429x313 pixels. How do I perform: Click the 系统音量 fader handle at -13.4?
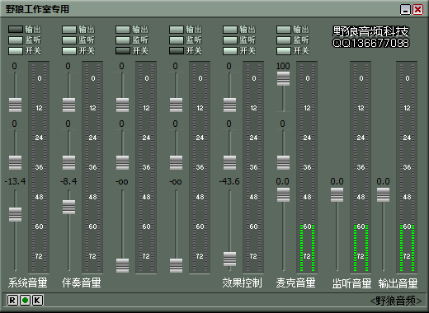coord(15,214)
